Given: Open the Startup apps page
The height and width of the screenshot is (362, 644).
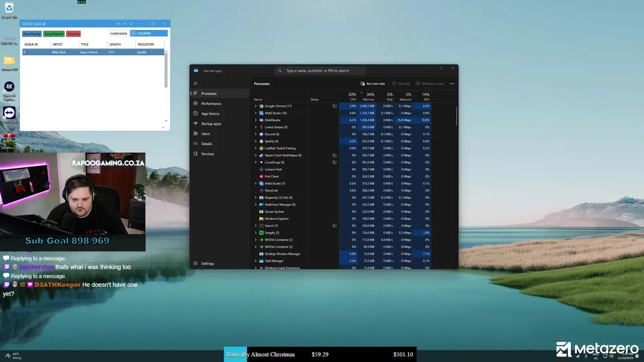Looking at the screenshot, I should click(x=220, y=124).
